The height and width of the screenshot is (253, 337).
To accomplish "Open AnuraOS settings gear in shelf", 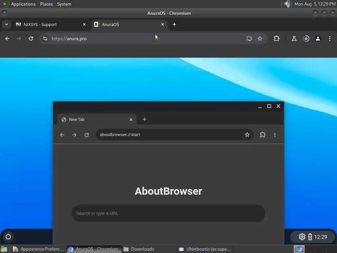I will click(302, 237).
